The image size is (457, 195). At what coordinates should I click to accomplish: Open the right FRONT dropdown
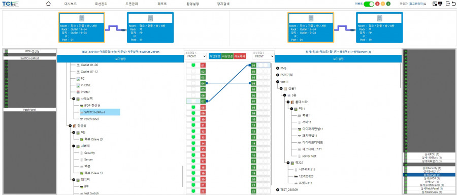pos(263,56)
